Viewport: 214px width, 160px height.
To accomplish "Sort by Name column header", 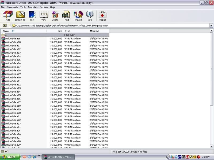I will point(24,31).
